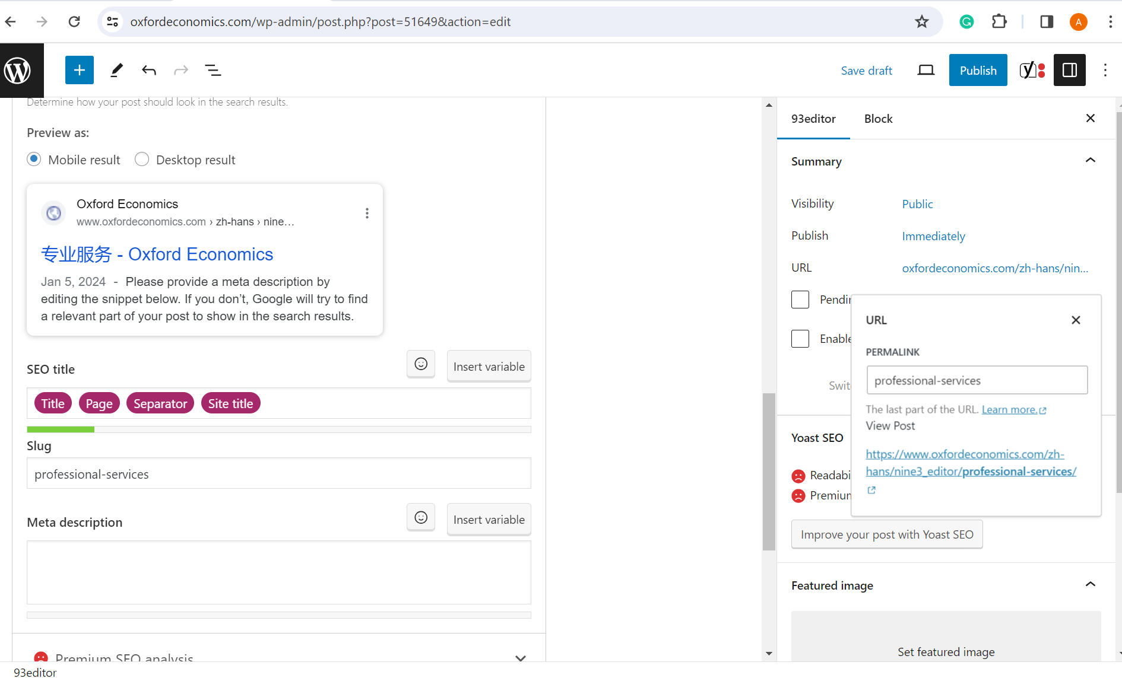Open the browser side panel
The image size is (1122, 678).
coord(1047,22)
